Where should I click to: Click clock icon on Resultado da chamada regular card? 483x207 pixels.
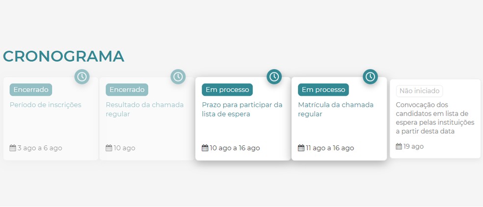(178, 77)
